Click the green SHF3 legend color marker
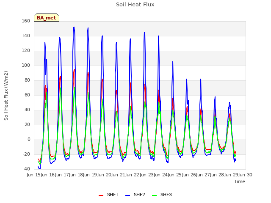 click(154, 195)
